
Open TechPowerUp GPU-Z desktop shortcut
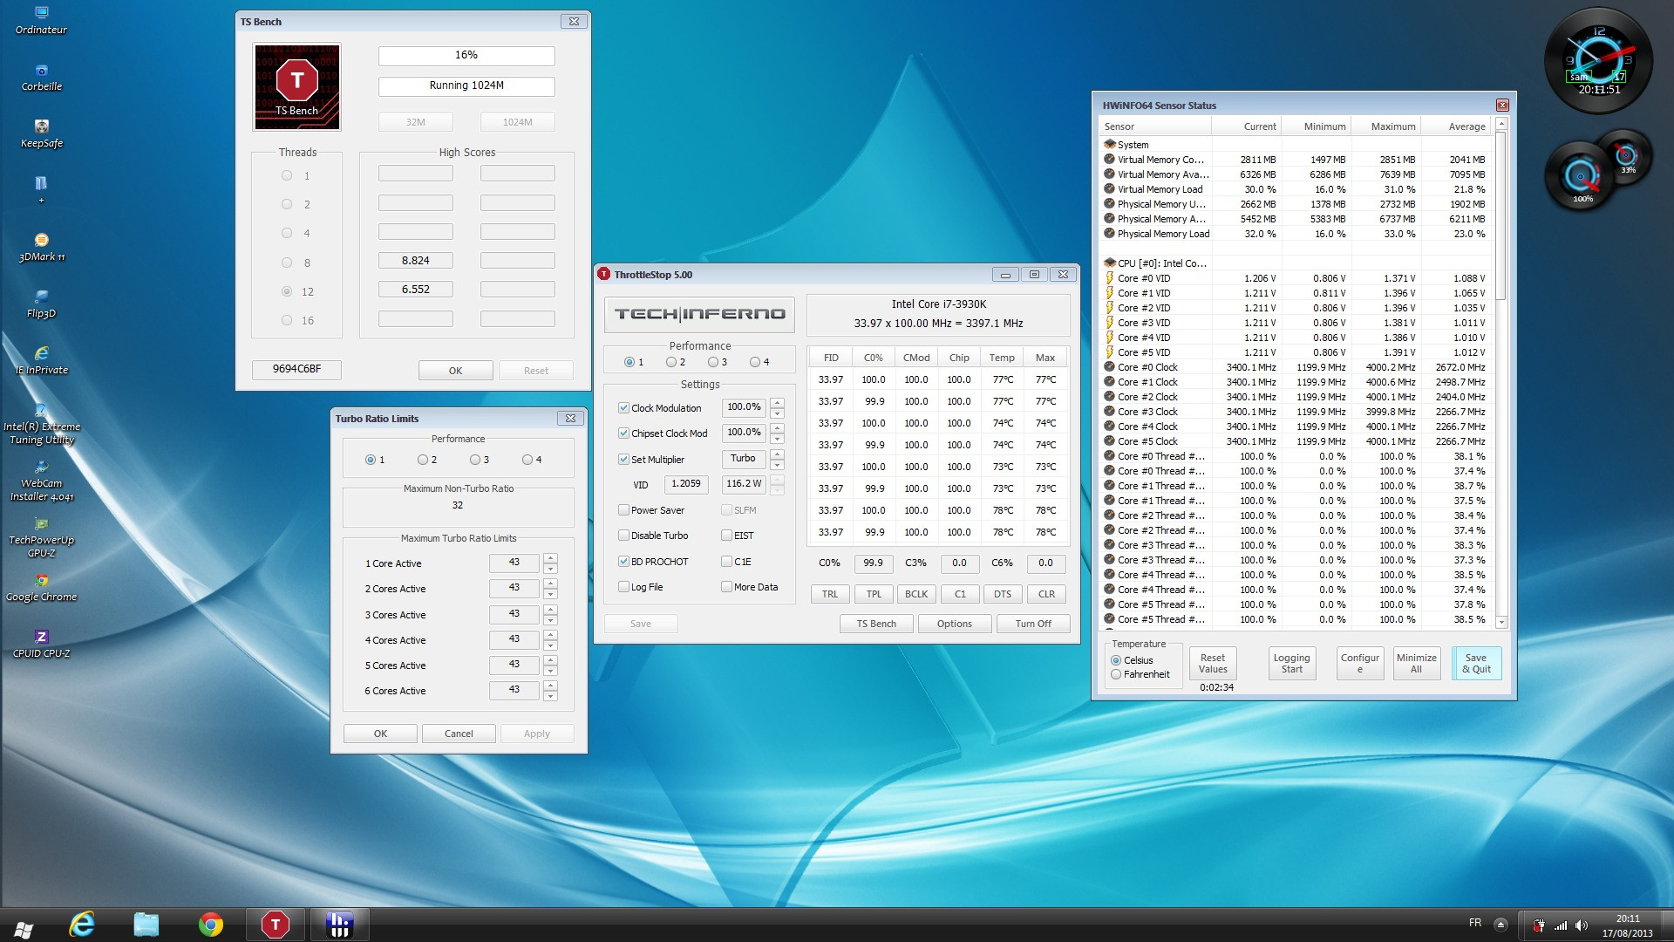[41, 536]
